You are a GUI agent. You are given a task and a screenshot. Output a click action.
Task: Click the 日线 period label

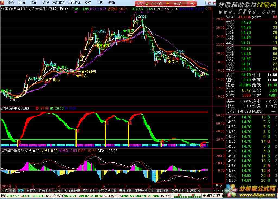(219, 186)
